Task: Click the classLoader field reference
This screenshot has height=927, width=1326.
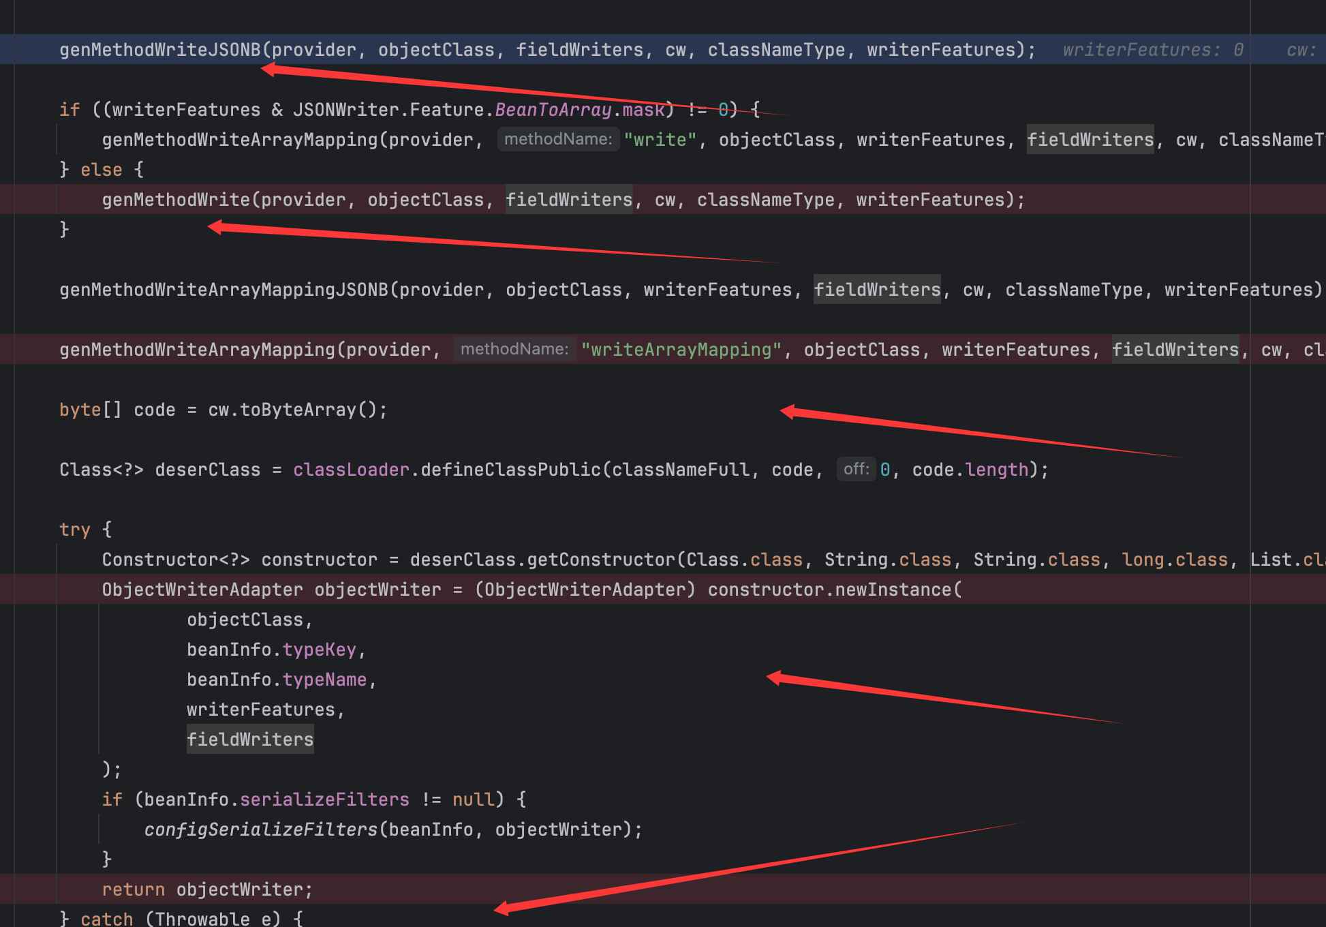Action: click(x=351, y=470)
